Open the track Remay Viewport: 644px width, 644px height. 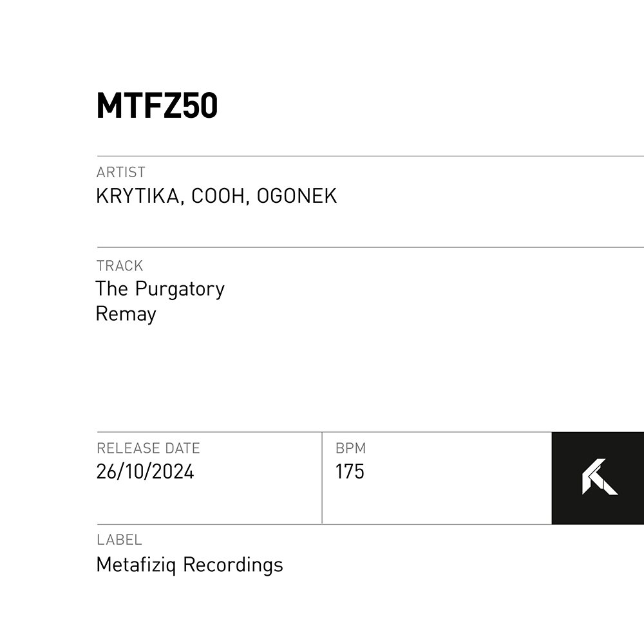pyautogui.click(x=126, y=314)
